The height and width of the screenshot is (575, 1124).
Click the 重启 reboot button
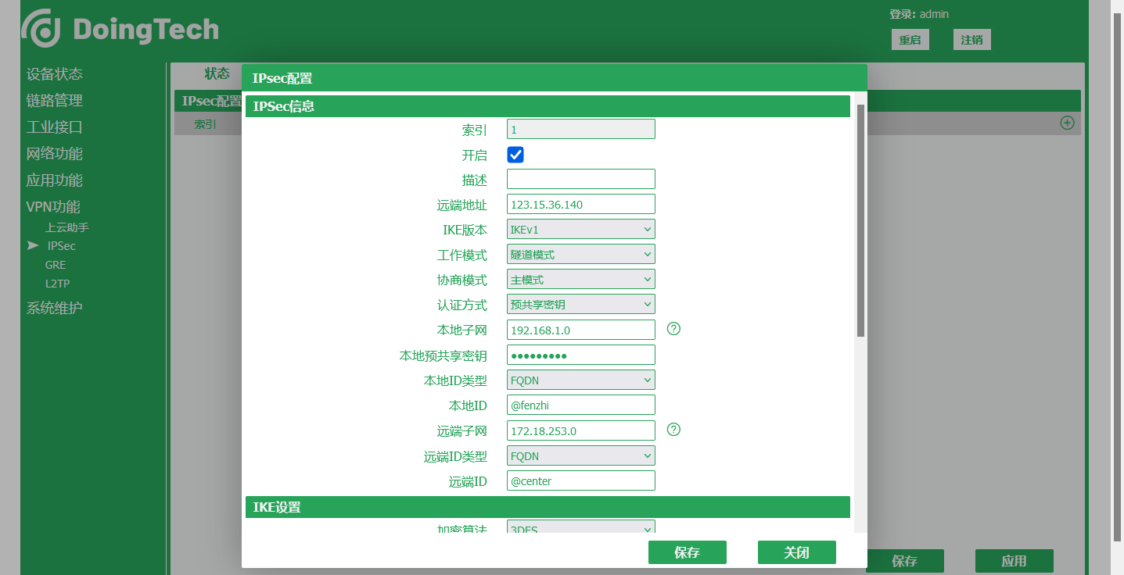click(x=910, y=40)
